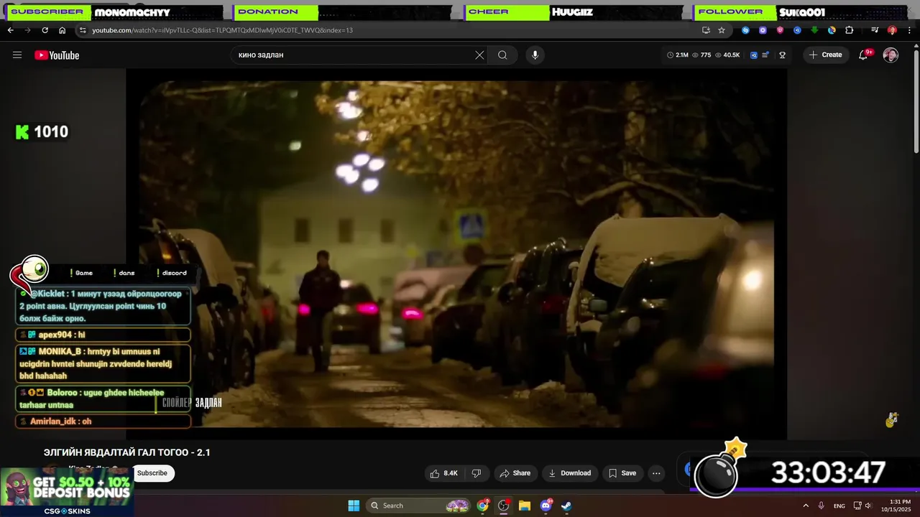Open the pink shield extension
Image resolution: width=920 pixels, height=517 pixels.
780,30
